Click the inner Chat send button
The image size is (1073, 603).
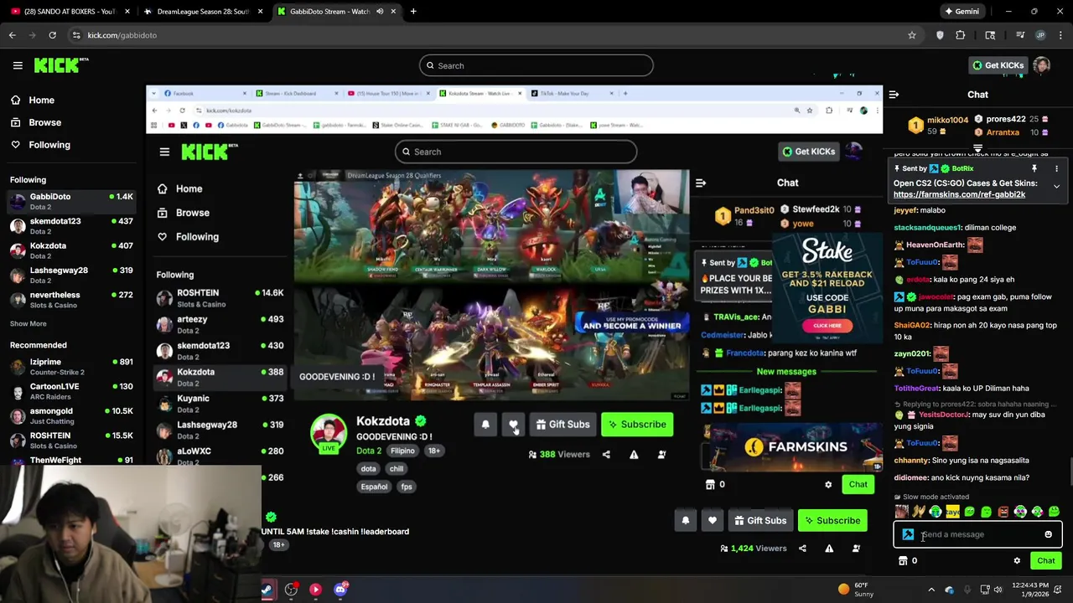coord(858,485)
